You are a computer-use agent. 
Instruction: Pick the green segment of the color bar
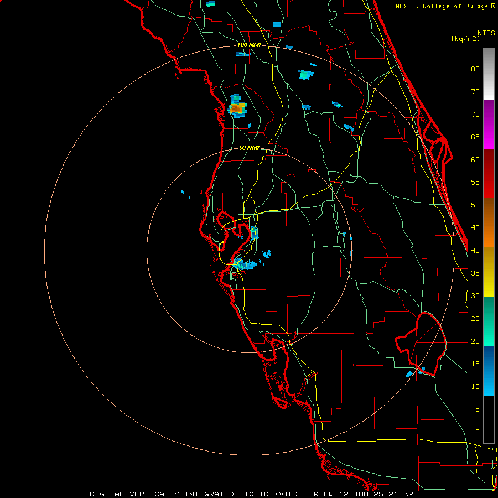(x=489, y=321)
